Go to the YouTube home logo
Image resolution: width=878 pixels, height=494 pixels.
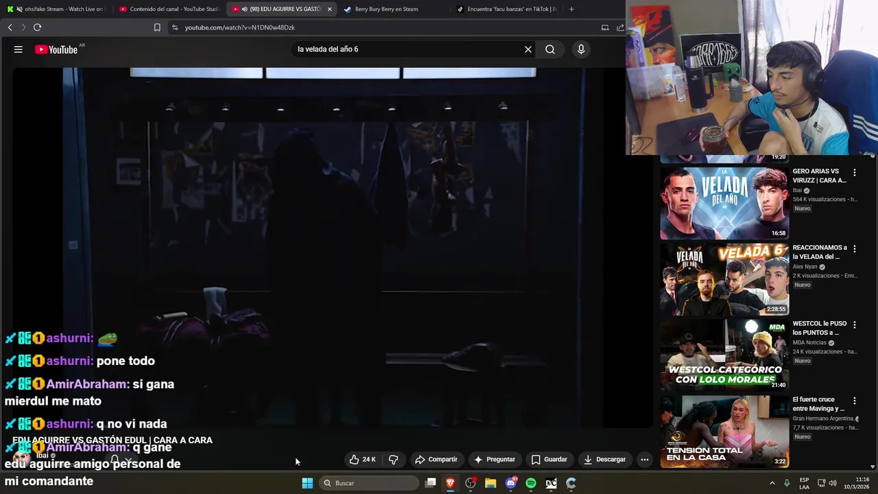pyautogui.click(x=56, y=49)
